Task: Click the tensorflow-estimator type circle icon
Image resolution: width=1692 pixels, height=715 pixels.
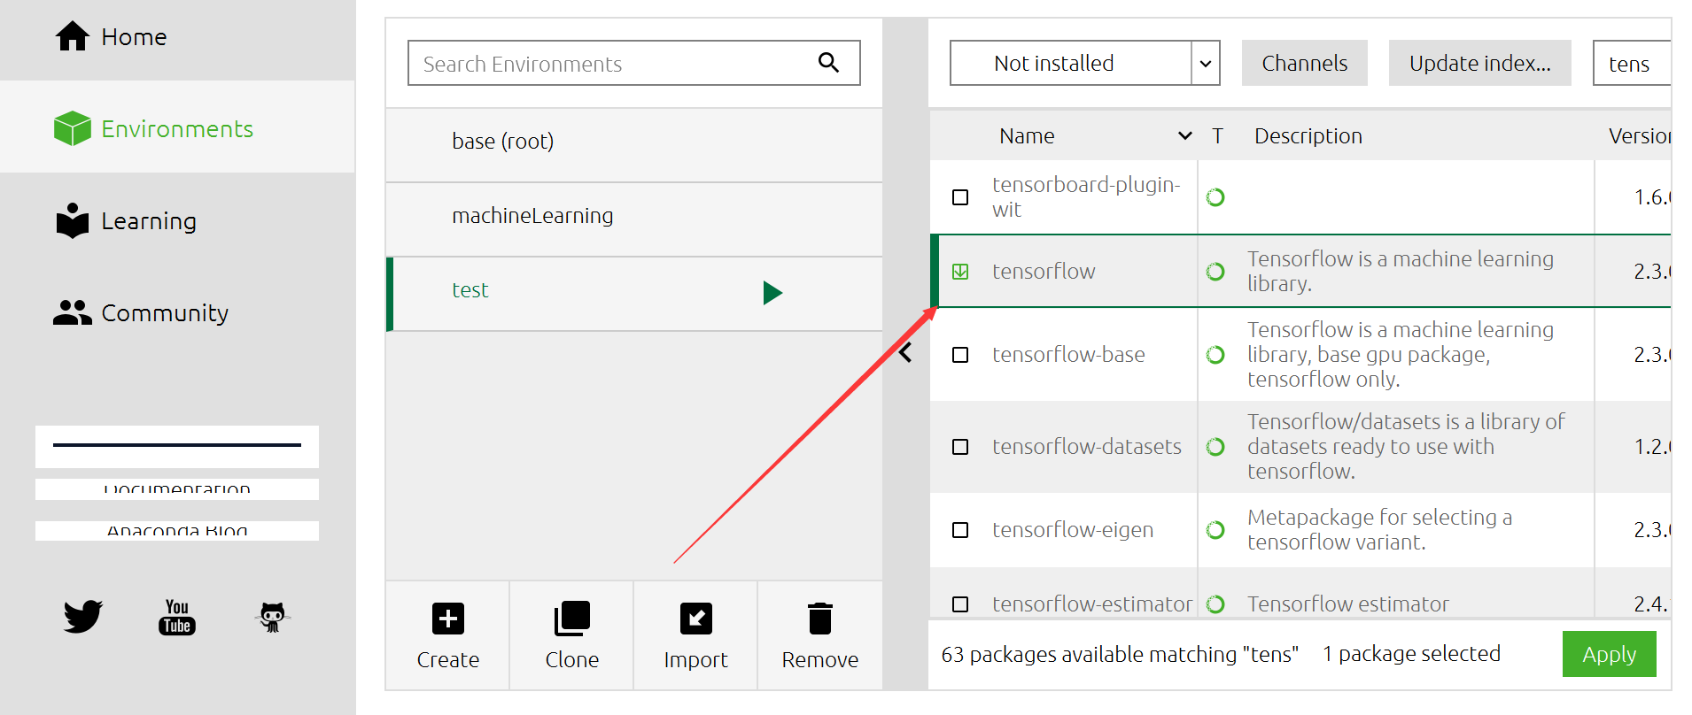Action: (1215, 604)
